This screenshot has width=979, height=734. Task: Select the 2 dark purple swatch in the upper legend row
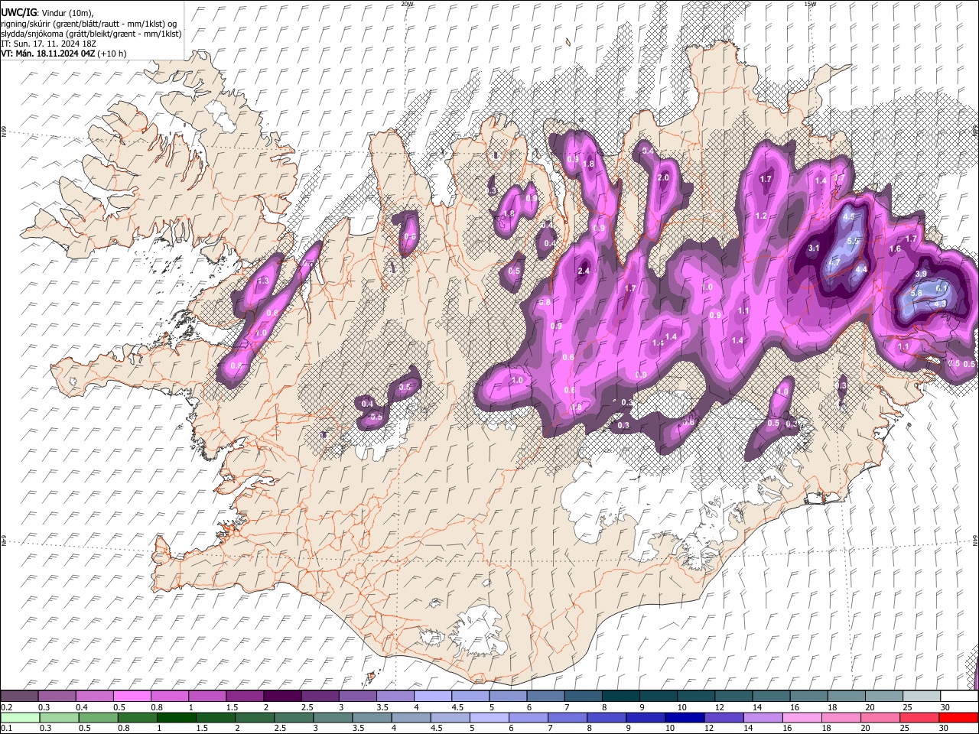pyautogui.click(x=281, y=697)
